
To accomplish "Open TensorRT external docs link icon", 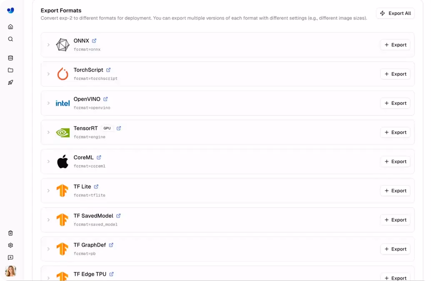I will point(119,128).
